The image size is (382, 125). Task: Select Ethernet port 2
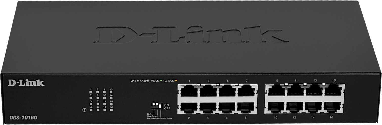click(x=189, y=108)
